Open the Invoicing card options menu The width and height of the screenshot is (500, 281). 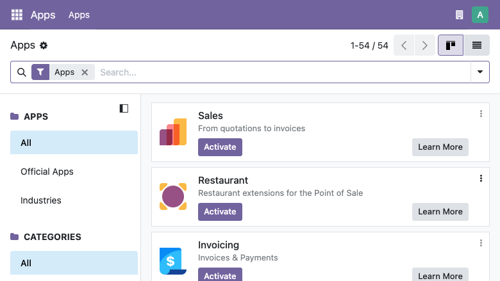coord(481,243)
